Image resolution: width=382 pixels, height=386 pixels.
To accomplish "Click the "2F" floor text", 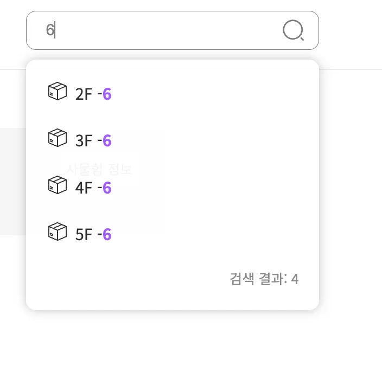I will point(84,94).
